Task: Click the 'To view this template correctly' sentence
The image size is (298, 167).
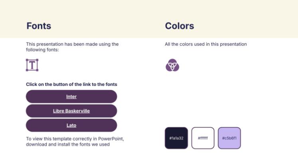Action: (60, 139)
